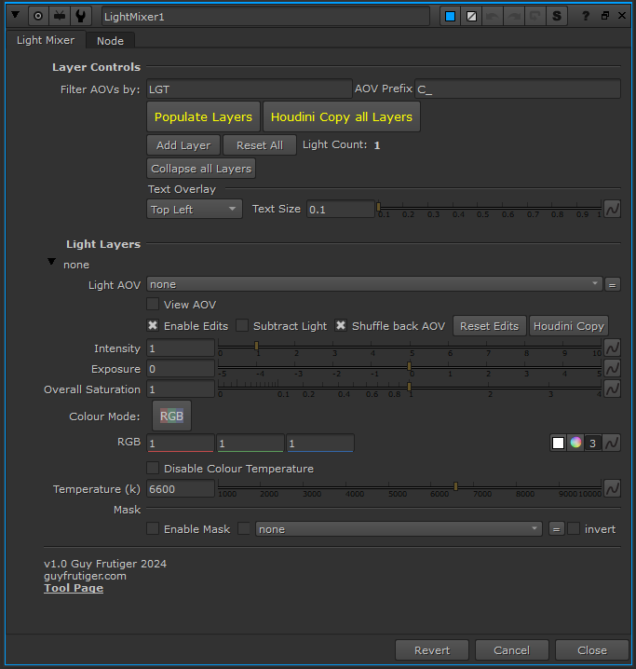Collapse the 'none' light layer group
This screenshot has height=669, width=636.
pyautogui.click(x=51, y=263)
